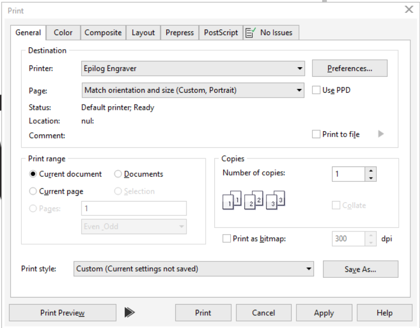The width and height of the screenshot is (420, 328).
Task: Close the Print dialog with X
Action: click(409, 10)
